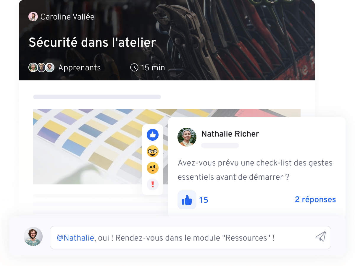This screenshot has width=355, height=266.
Task: Open the Nathalie Richer name link
Action: (x=230, y=134)
